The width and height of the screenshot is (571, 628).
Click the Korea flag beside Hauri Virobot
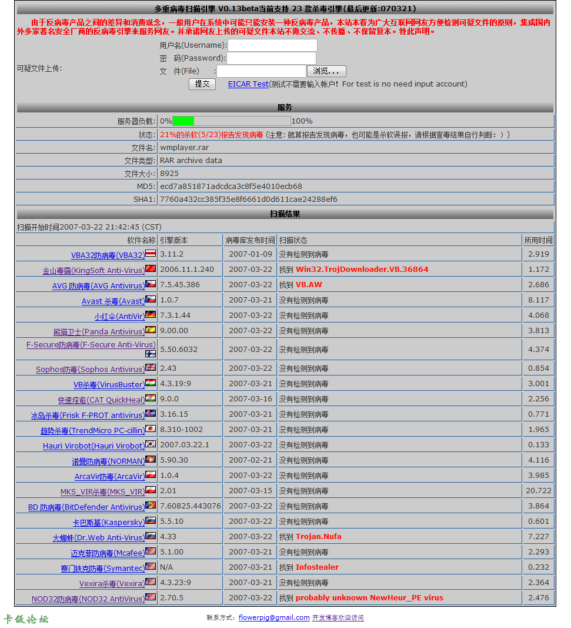coord(151,444)
